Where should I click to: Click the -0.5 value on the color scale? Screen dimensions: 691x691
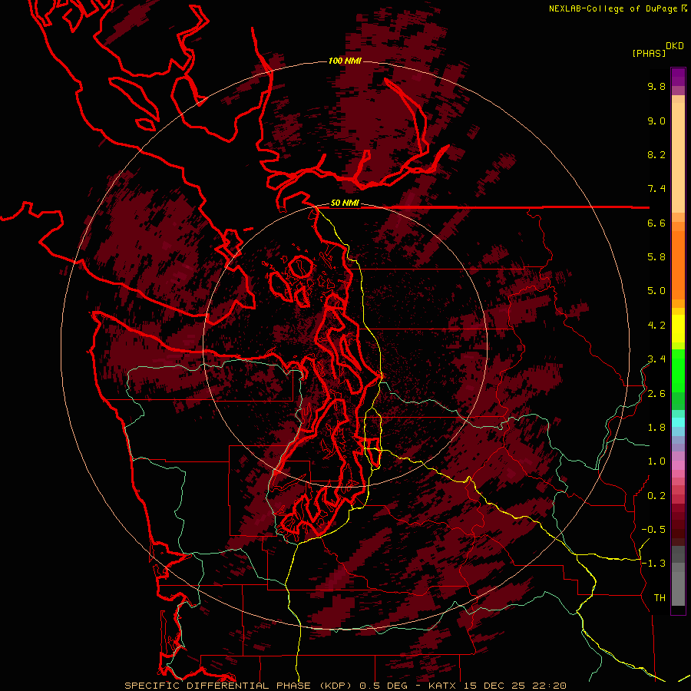click(653, 530)
